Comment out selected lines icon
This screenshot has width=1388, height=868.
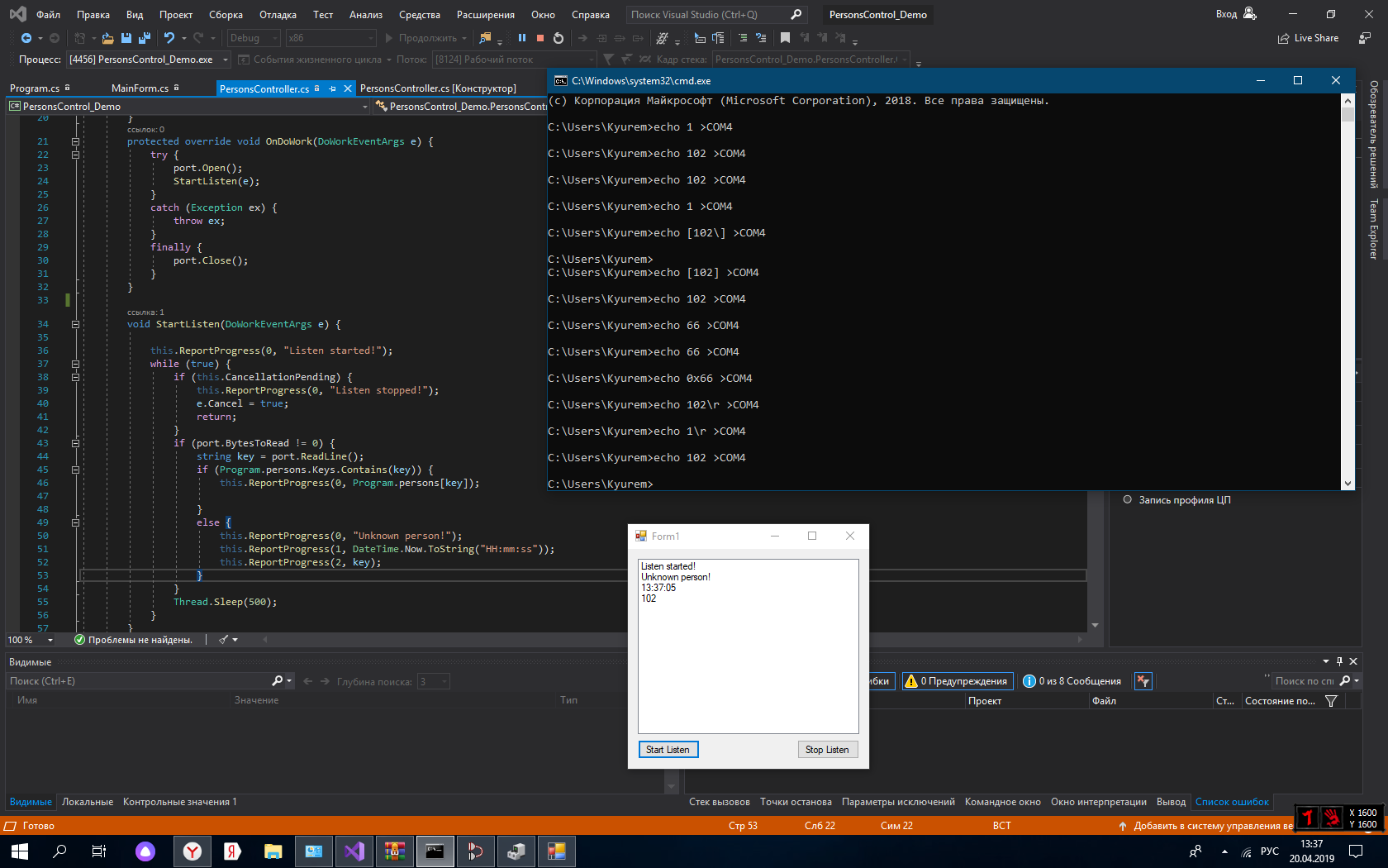[743, 38]
